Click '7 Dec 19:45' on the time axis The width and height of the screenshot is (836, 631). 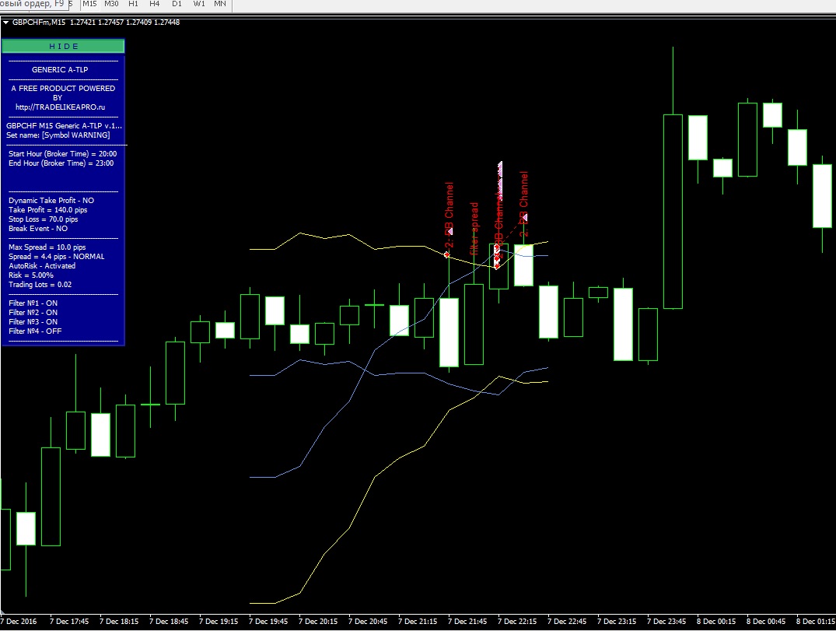pyautogui.click(x=269, y=622)
